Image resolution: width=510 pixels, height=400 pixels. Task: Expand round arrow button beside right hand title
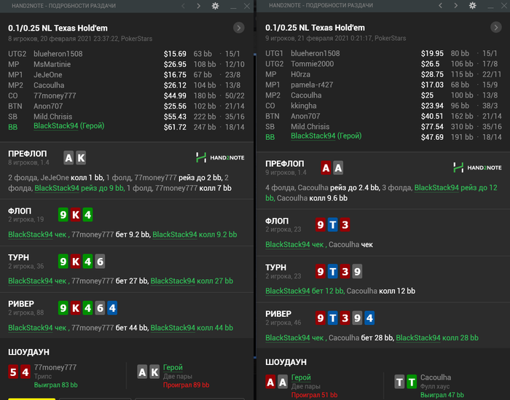point(496,28)
